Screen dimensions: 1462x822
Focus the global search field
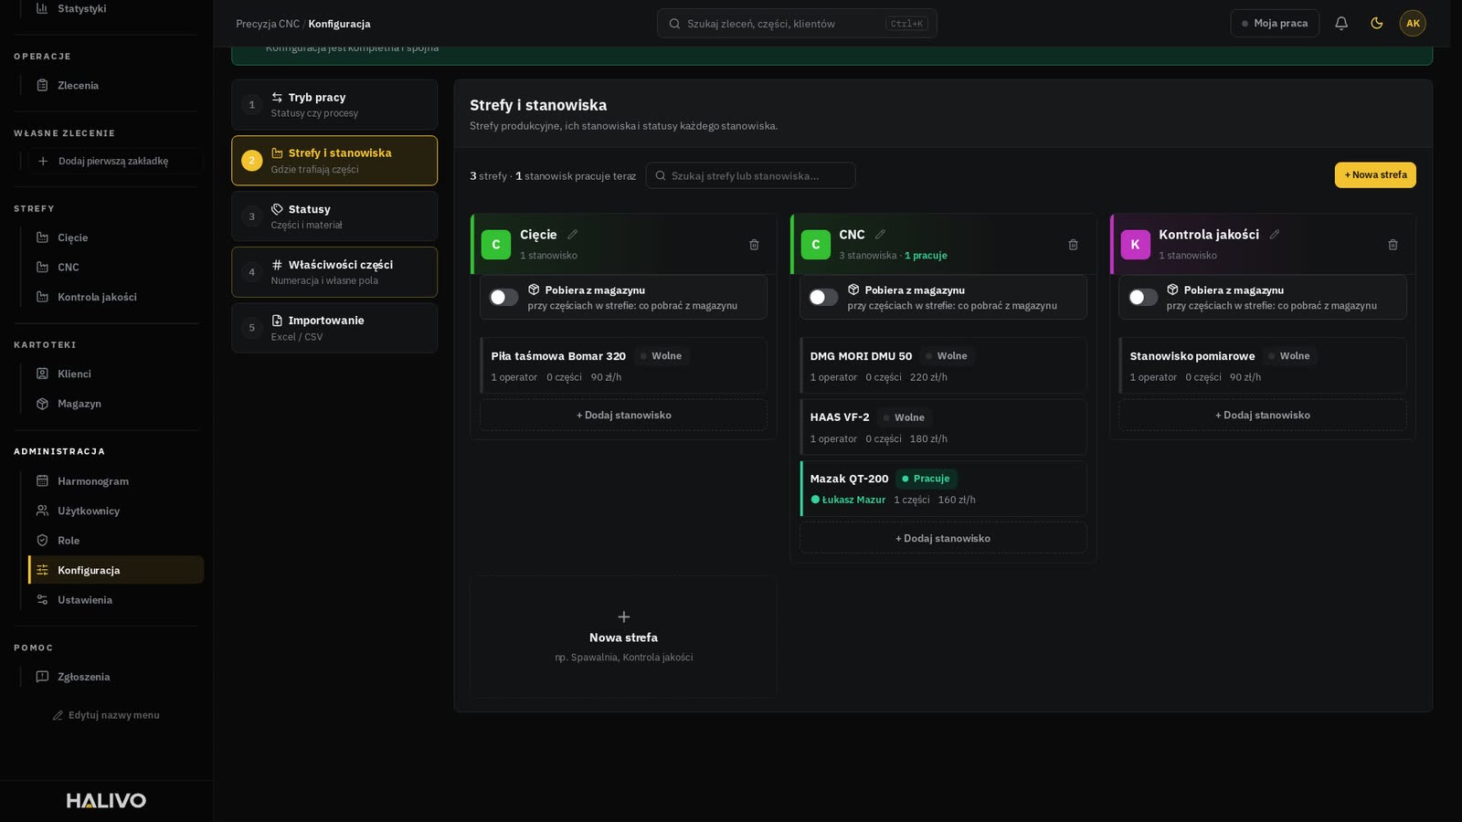[x=797, y=24]
